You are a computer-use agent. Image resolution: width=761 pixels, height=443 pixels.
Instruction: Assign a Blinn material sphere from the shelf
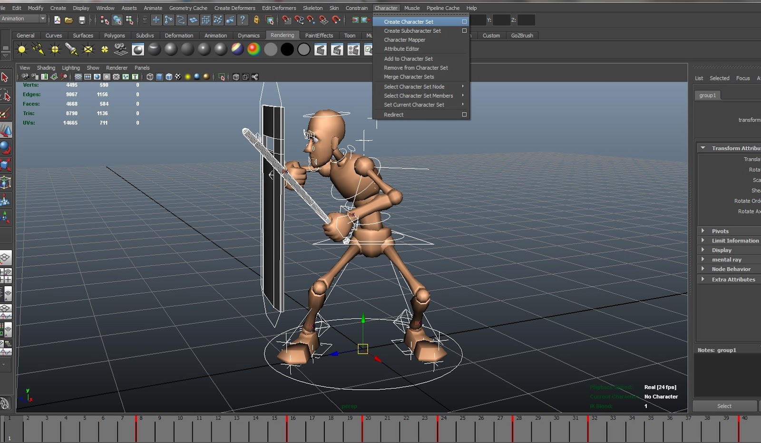[171, 49]
